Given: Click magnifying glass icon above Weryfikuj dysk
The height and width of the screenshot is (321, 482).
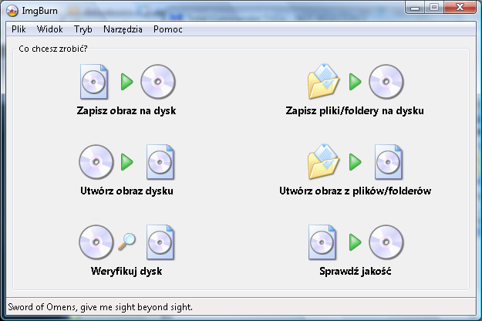Looking at the screenshot, I should (126, 242).
